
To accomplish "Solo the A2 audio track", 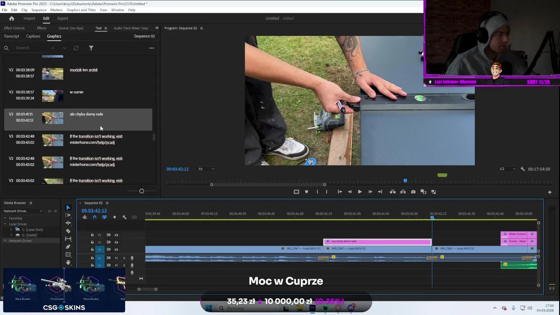I will click(x=124, y=265).
